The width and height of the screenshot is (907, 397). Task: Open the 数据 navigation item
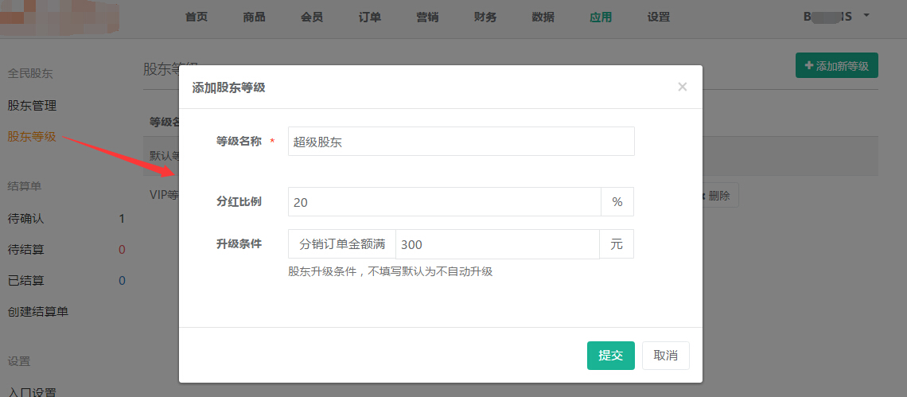[543, 18]
